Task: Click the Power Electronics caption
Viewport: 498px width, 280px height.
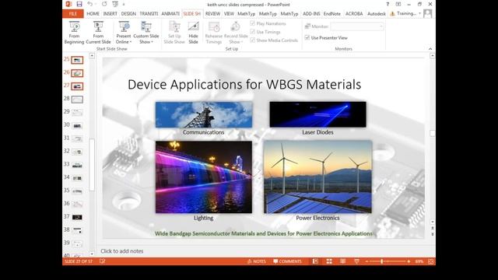Action: coord(317,218)
